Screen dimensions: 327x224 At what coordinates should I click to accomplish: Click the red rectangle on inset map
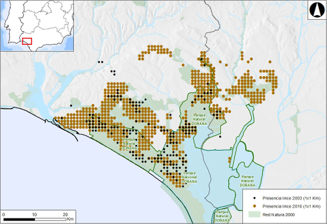point(27,41)
